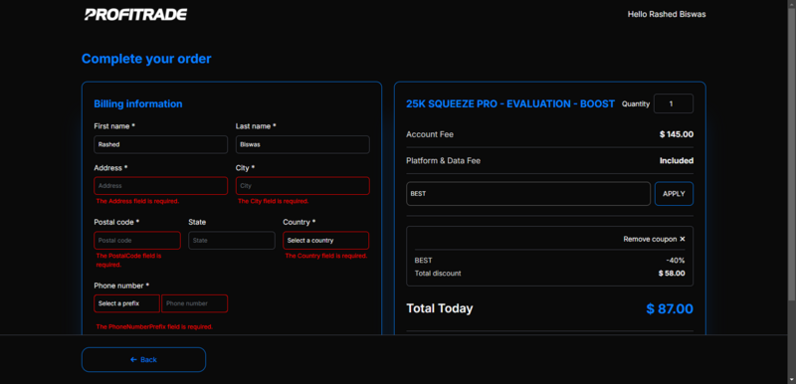Click the coupon code field containing BEST
796x384 pixels.
pos(528,194)
